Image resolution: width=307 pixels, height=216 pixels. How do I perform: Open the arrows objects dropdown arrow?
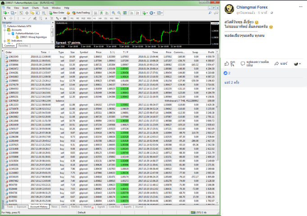tap(60, 18)
